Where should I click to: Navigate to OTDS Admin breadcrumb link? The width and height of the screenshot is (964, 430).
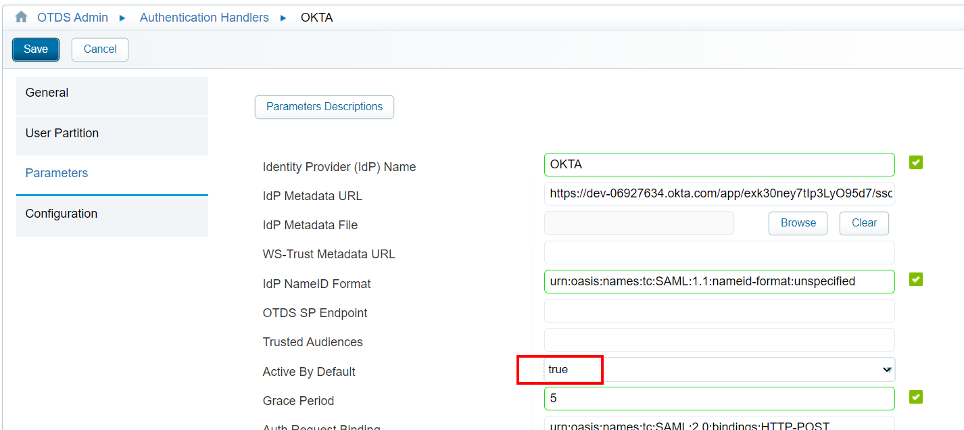(x=72, y=18)
